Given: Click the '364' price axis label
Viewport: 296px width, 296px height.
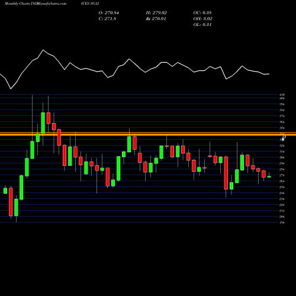Looking at the screenshot, I should click(282, 122).
